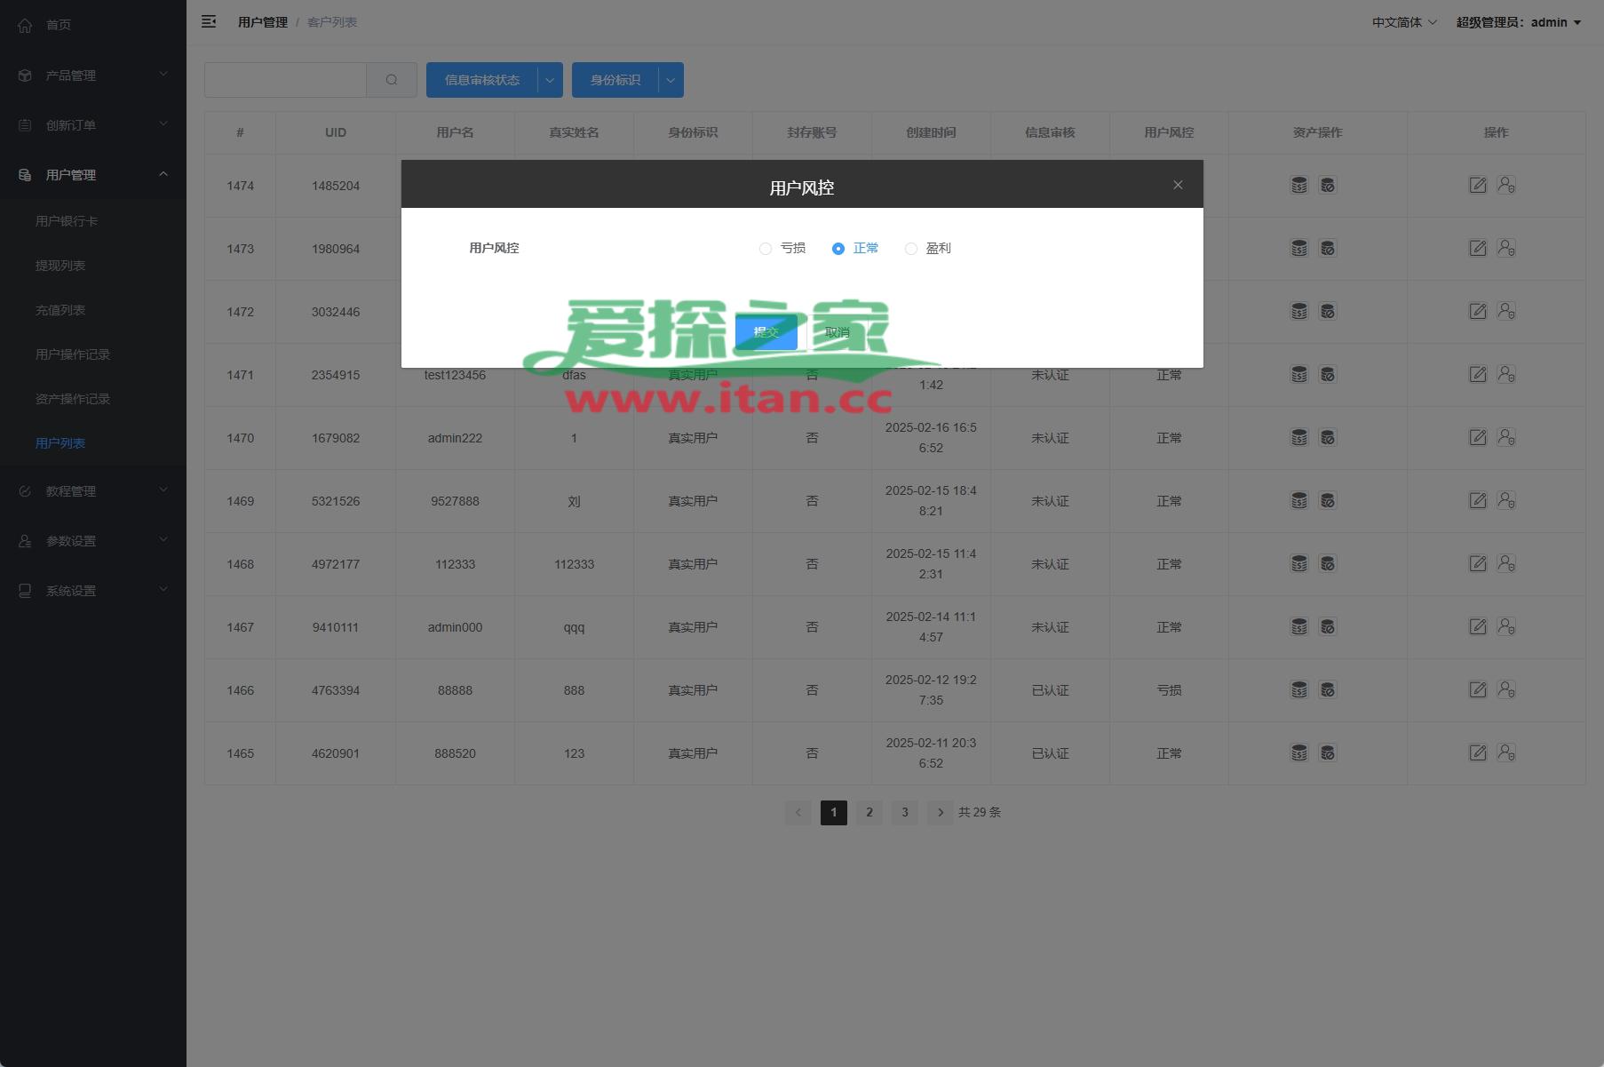
Task: Open the 中文简体 language dropdown
Action: (x=1403, y=22)
